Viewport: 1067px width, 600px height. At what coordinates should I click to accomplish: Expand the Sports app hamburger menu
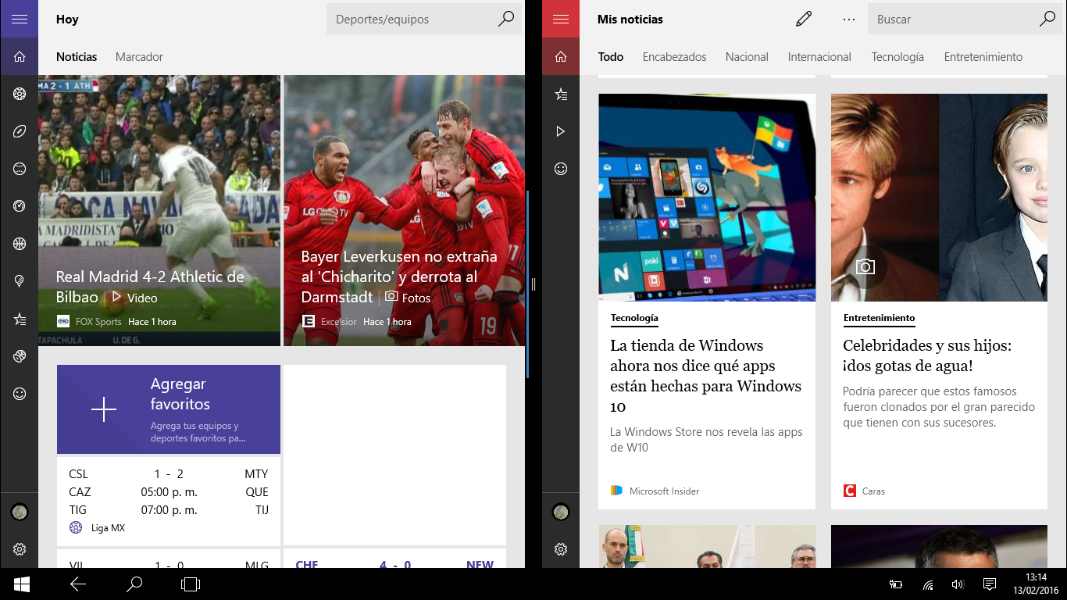[x=20, y=20]
